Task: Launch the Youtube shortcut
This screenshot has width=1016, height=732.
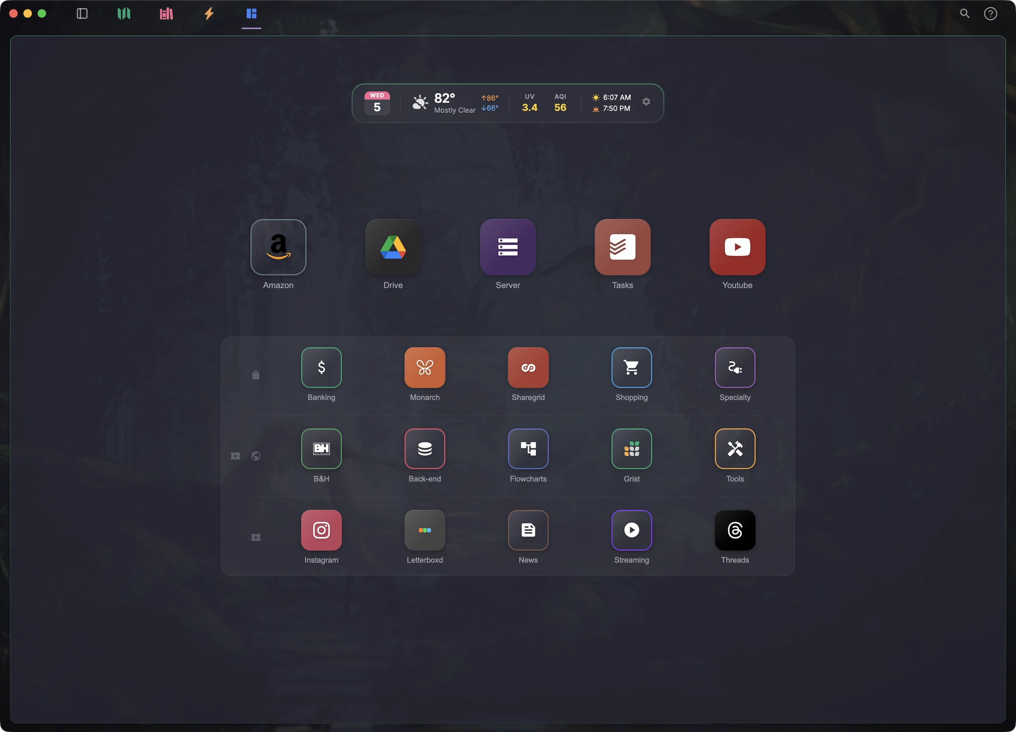Action: pos(737,247)
